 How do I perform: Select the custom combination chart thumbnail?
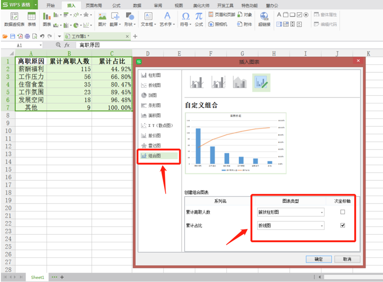coord(261,82)
